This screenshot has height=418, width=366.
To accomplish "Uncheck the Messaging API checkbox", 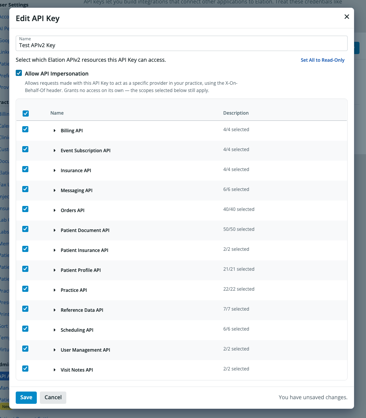I will (x=25, y=189).
